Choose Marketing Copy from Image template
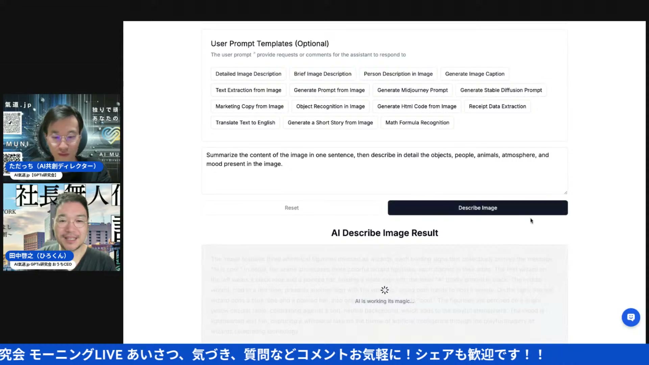 [x=249, y=106]
